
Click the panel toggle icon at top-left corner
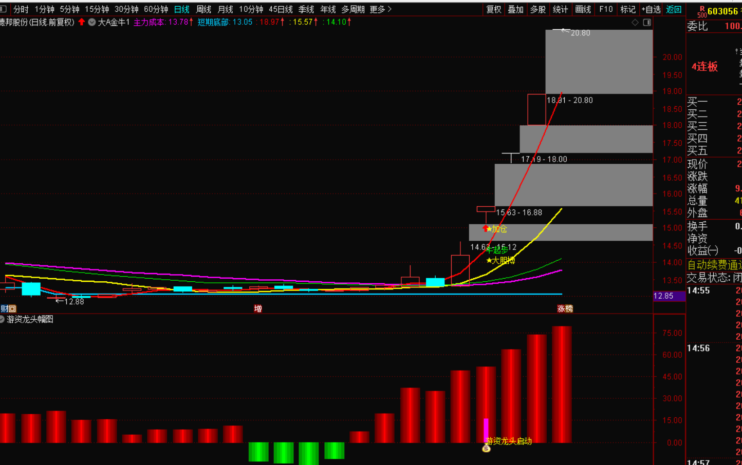[x=3, y=9]
